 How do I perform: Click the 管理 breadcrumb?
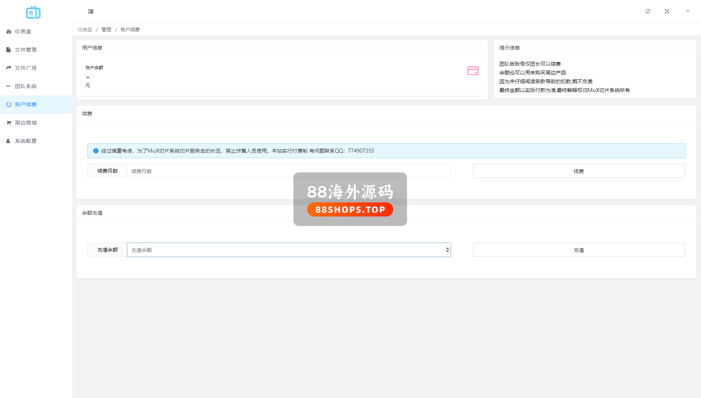[x=106, y=30]
